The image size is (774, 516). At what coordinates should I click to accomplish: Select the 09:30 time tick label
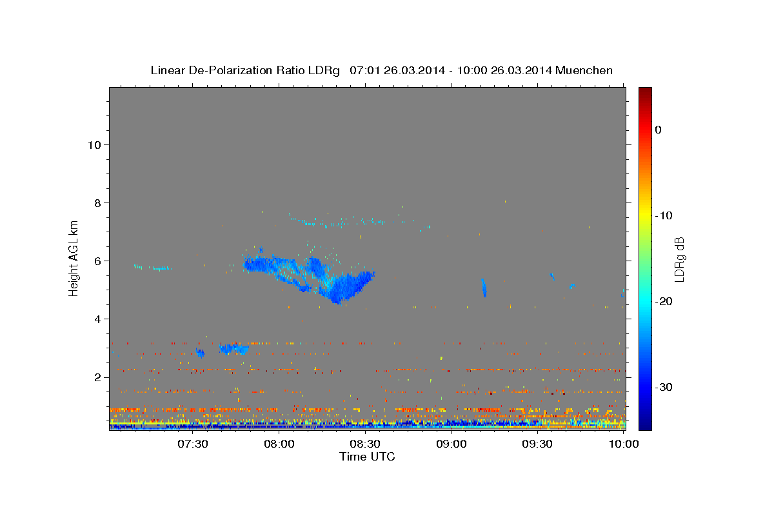coord(538,444)
